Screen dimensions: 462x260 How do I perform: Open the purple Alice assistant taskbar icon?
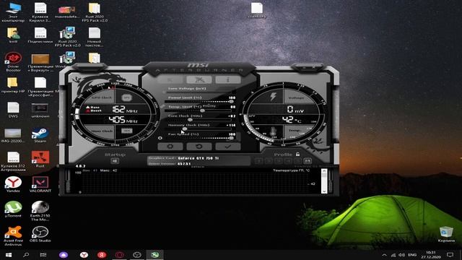pos(64,255)
